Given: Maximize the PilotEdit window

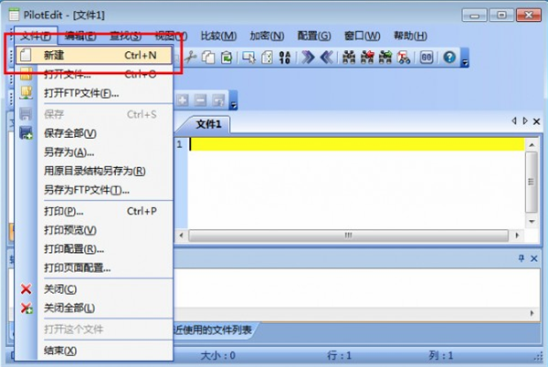Looking at the screenshot, I should coord(501,15).
